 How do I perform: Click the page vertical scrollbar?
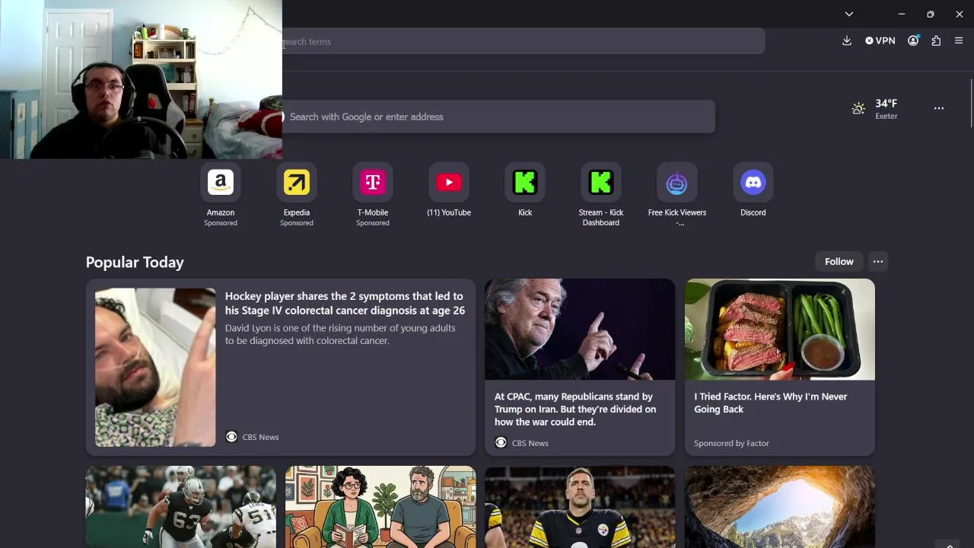click(x=971, y=103)
